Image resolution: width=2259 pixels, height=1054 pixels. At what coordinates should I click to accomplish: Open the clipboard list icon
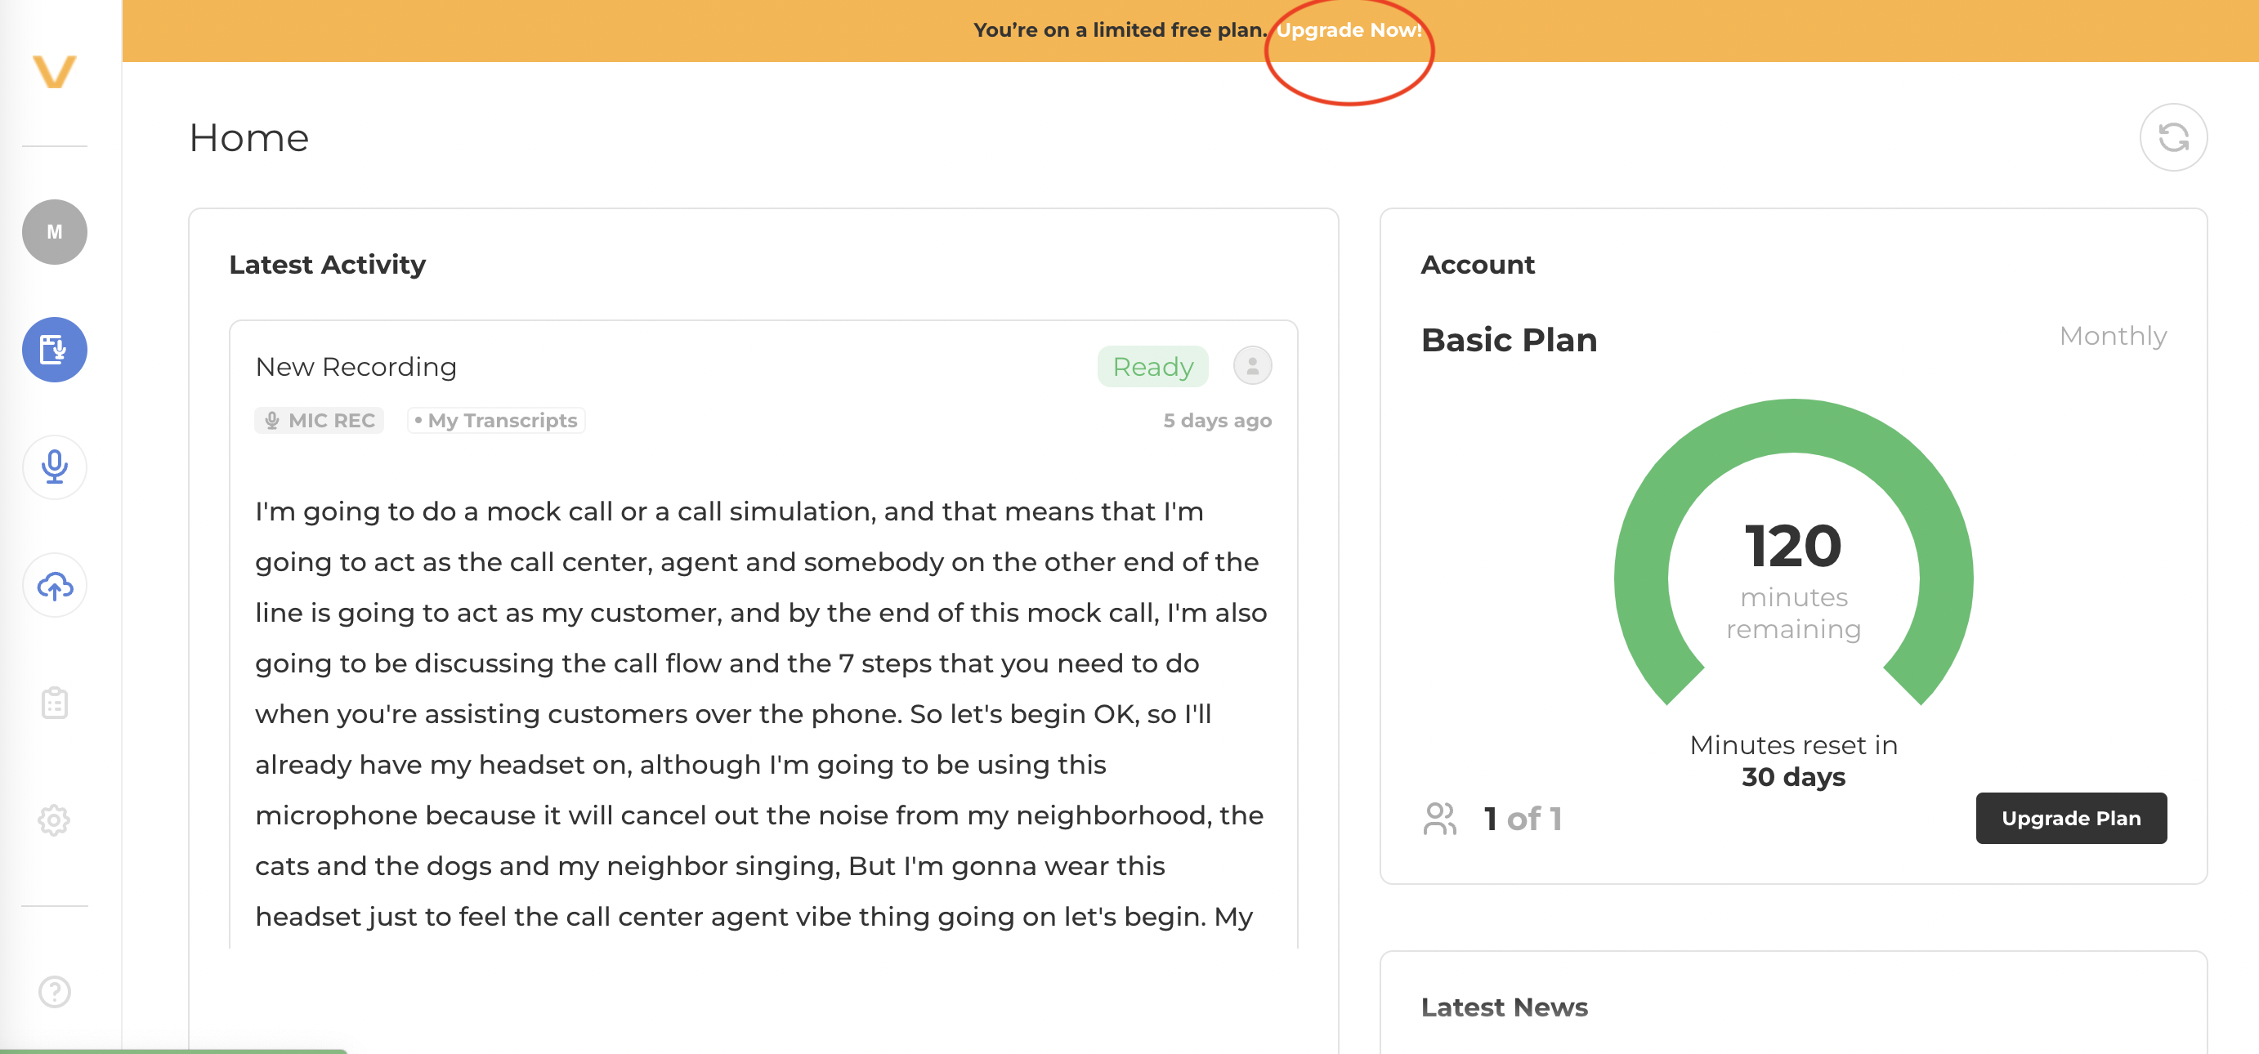55,703
